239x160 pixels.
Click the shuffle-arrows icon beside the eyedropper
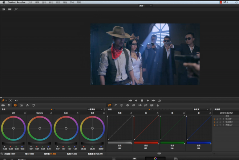click(x=11, y=100)
